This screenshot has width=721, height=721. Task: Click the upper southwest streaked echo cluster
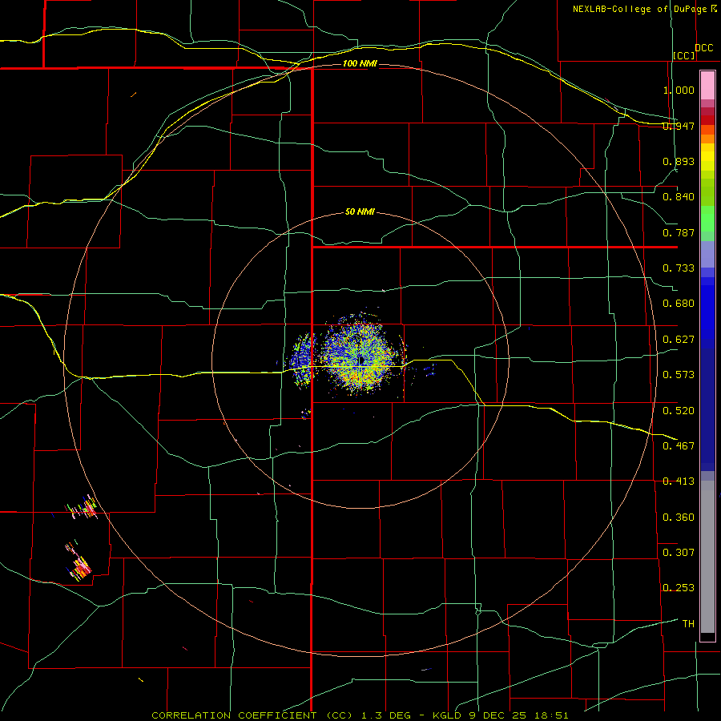83,508
